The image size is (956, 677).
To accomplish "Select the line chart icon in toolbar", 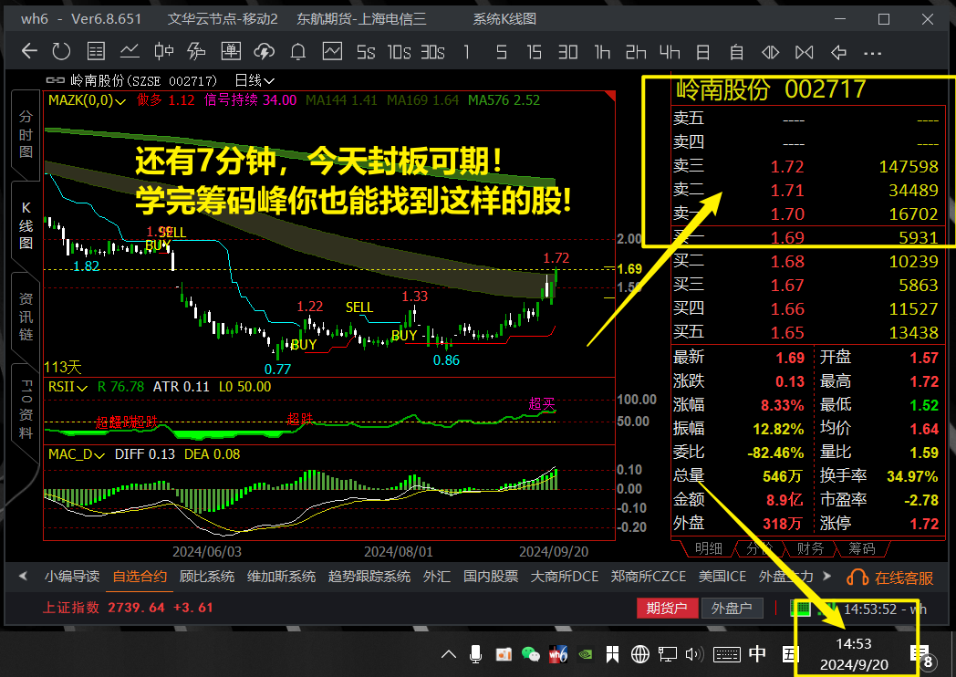I will [x=130, y=52].
